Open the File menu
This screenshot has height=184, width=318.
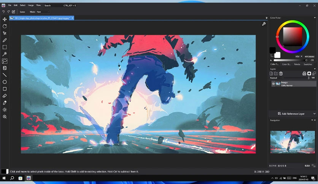click(x=10, y=5)
